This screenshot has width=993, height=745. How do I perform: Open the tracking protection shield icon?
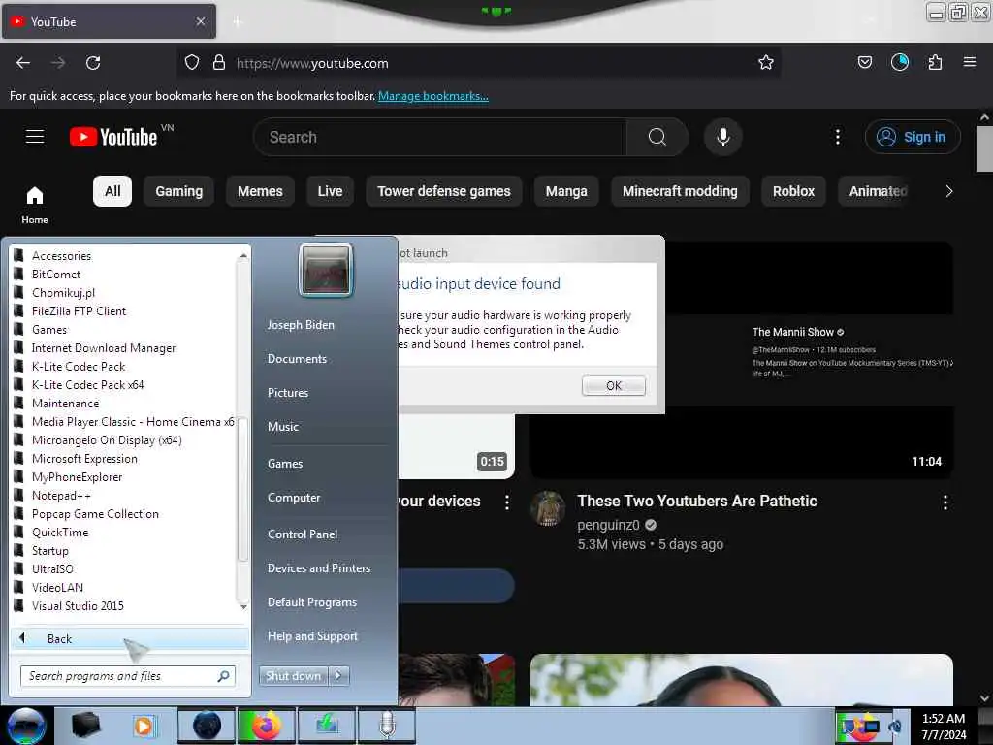[192, 63]
